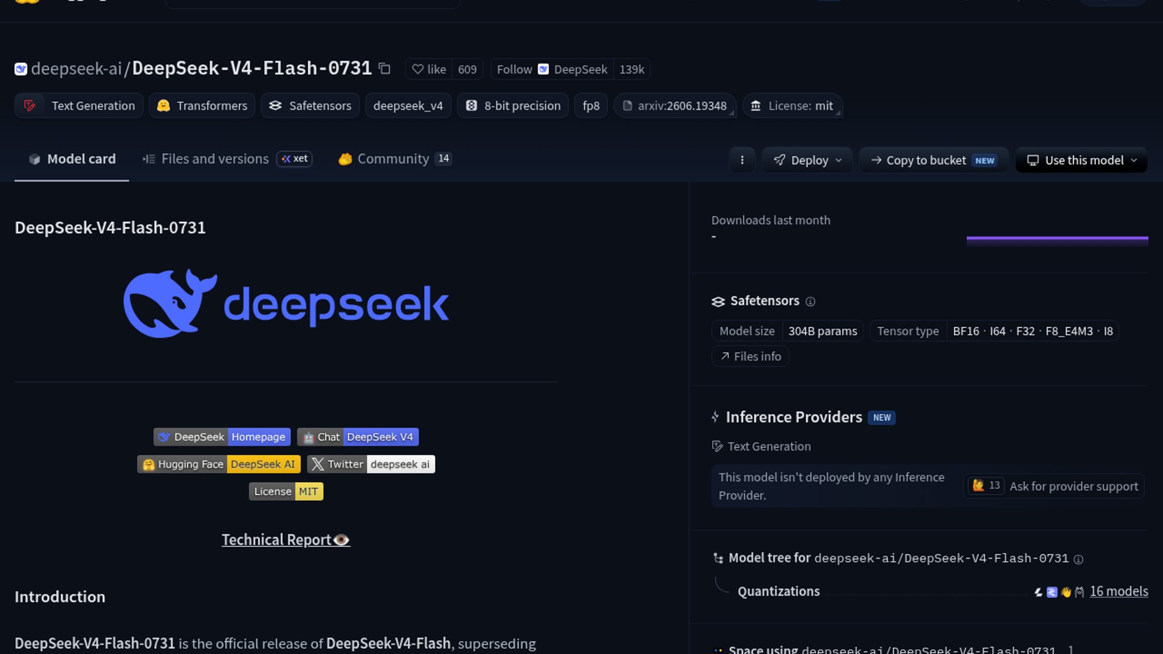Click the monitor icon on Use this model
Viewport: 1163px width, 654px height.
coord(1033,160)
